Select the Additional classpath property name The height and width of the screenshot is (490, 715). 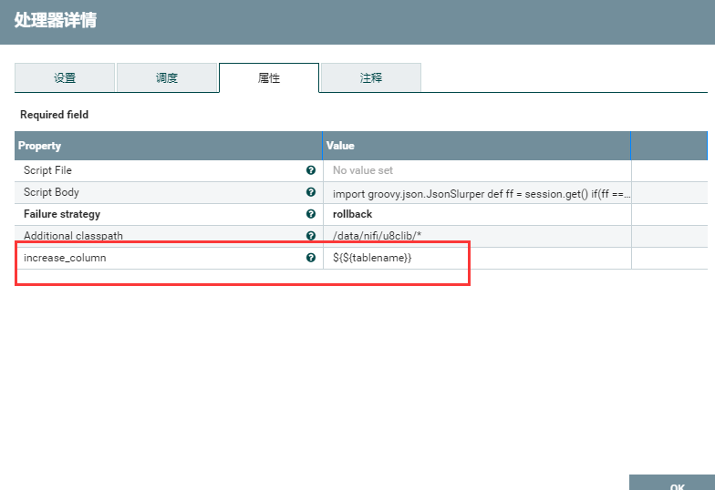pos(73,236)
